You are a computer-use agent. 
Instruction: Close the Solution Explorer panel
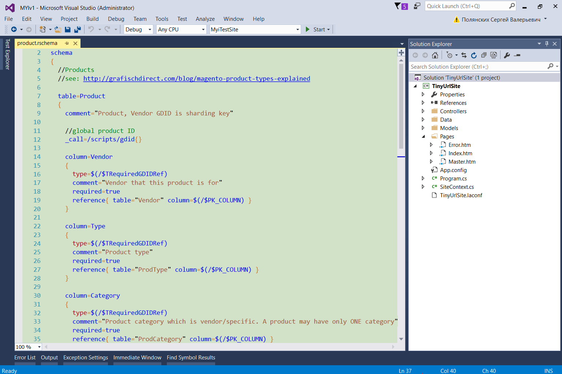(x=555, y=43)
